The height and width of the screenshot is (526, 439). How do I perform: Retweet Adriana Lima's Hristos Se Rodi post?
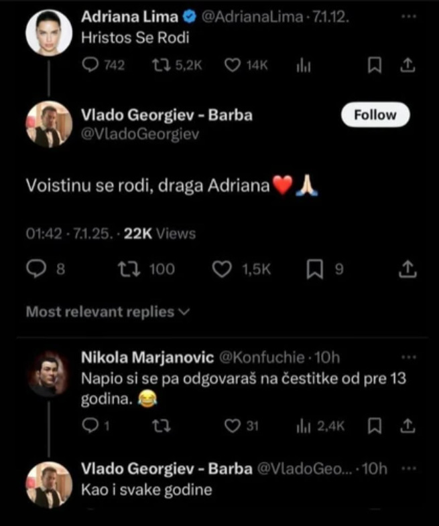pos(159,65)
